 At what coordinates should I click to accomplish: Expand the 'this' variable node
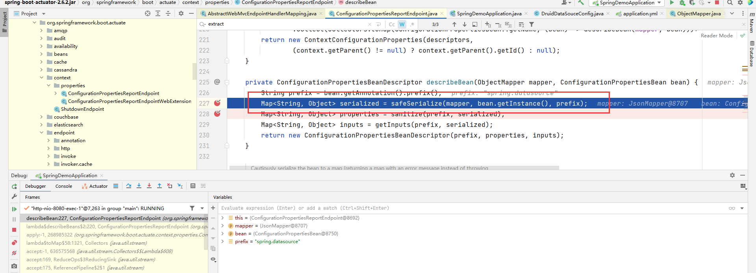pos(222,218)
